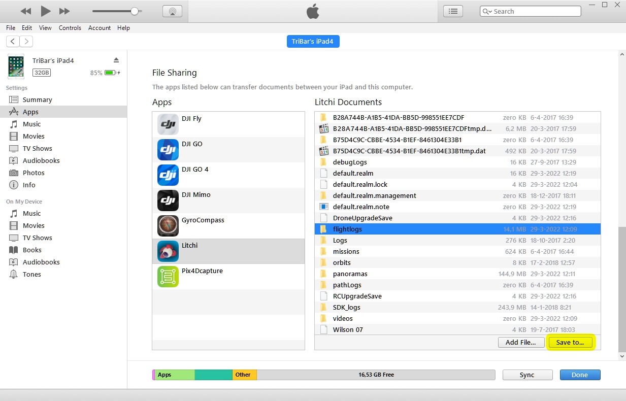Skip back to previous track

click(26, 11)
